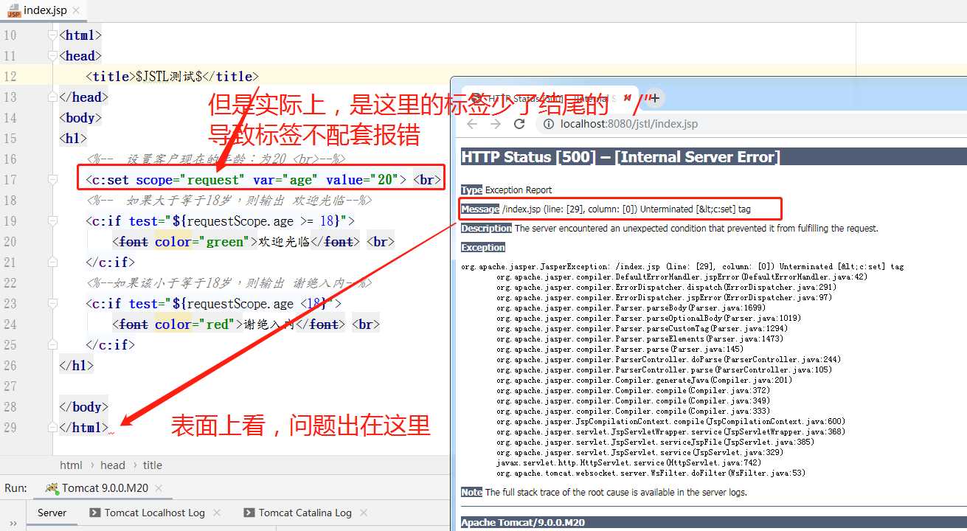
Task: Toggle fold marker at </c:if> line 21
Action: (x=52, y=263)
